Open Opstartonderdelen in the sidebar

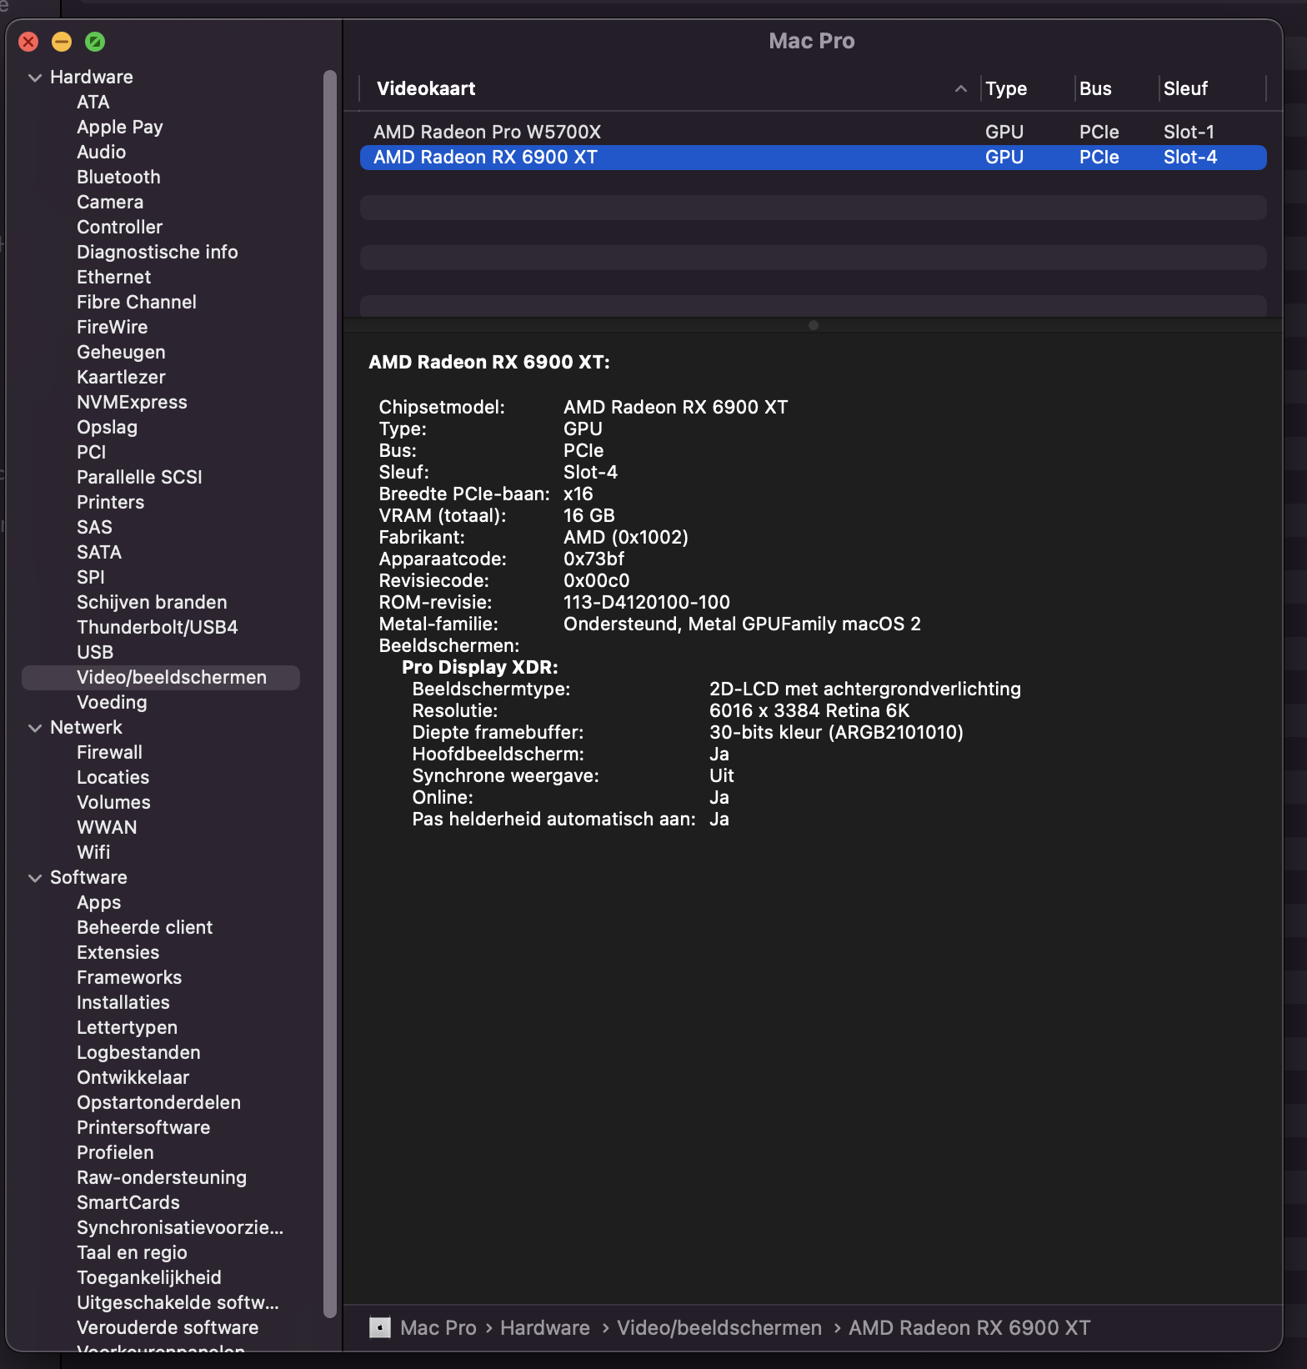pyautogui.click(x=158, y=1102)
